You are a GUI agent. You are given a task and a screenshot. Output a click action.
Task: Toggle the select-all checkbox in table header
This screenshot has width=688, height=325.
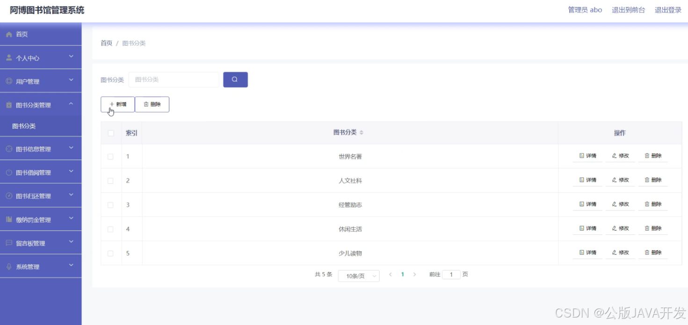click(x=111, y=133)
